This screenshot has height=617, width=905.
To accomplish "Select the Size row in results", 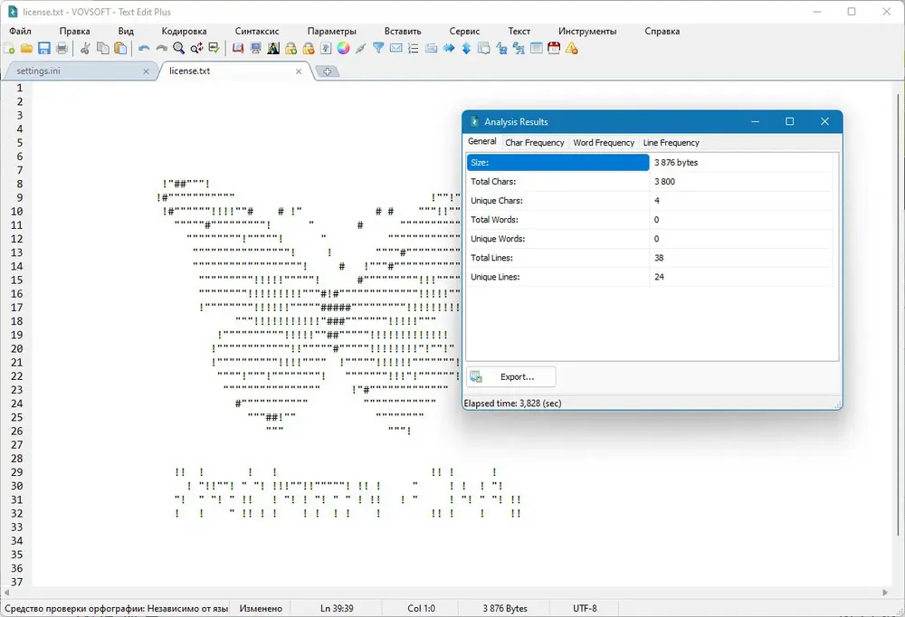I will point(651,163).
